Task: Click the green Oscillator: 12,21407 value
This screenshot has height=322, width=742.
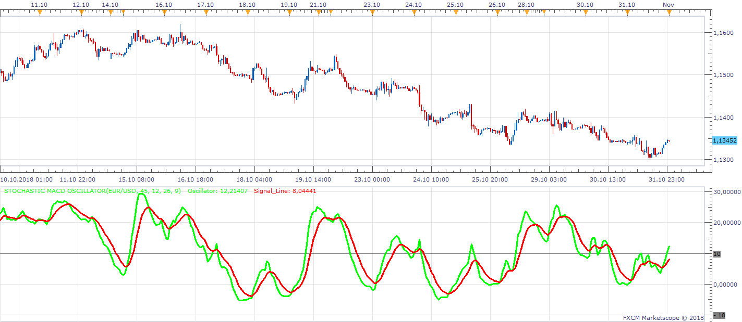Action: pyautogui.click(x=217, y=191)
